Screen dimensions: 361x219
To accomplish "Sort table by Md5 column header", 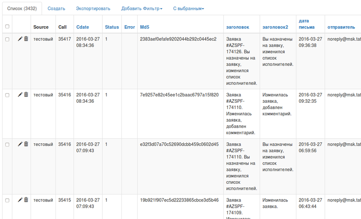I will pos(144,27).
